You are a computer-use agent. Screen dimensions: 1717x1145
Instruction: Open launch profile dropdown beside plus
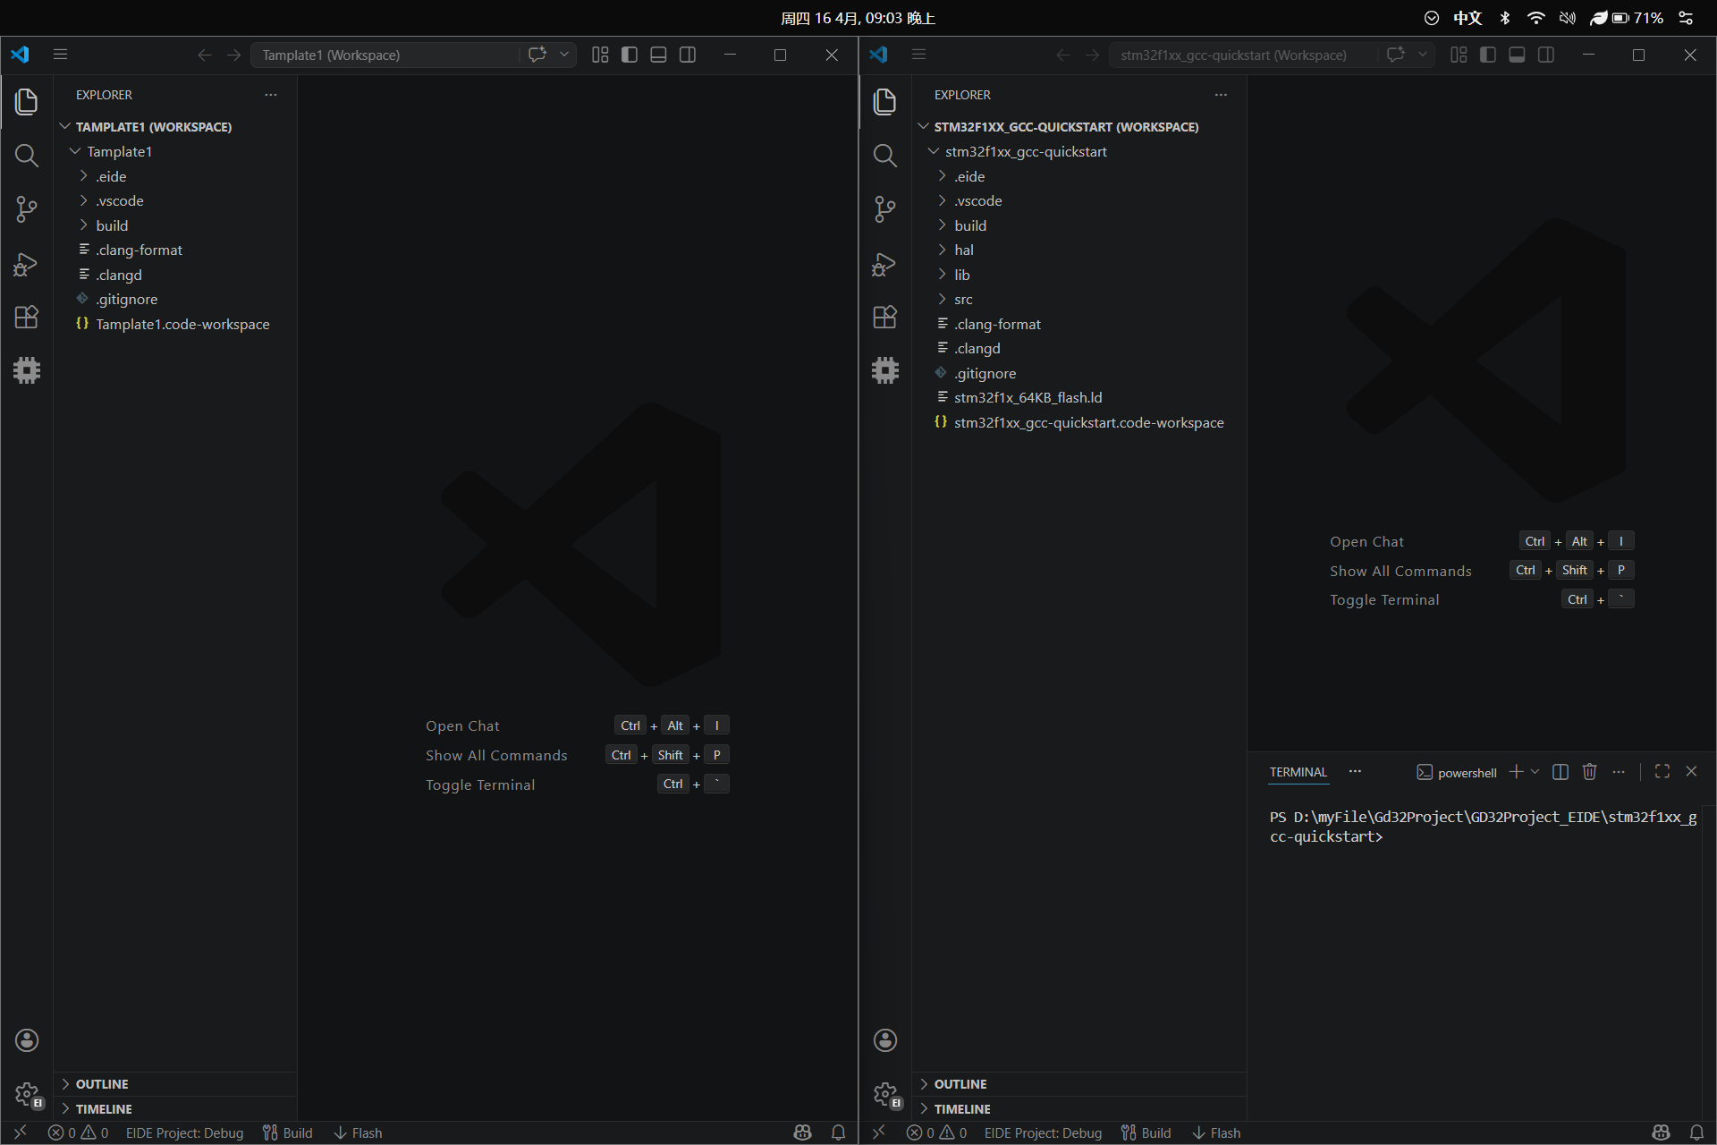point(1535,771)
